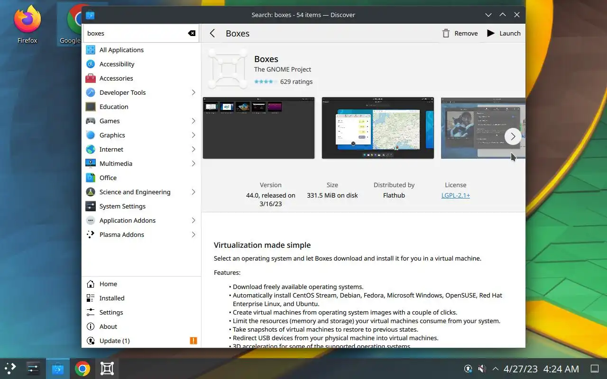The image size is (607, 379).
Task: Select the Graphics category icon
Action: [91, 135]
